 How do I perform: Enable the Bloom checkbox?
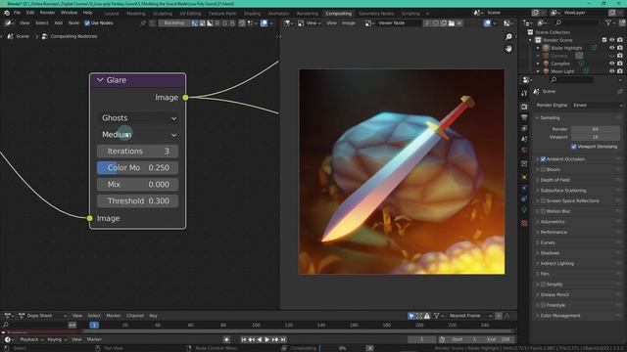(543, 169)
